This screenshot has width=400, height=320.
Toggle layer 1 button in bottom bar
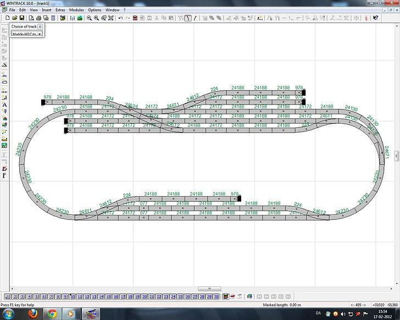[8, 296]
